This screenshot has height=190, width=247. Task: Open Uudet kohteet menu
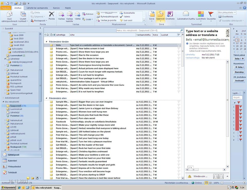pyautogui.click(x=23, y=16)
